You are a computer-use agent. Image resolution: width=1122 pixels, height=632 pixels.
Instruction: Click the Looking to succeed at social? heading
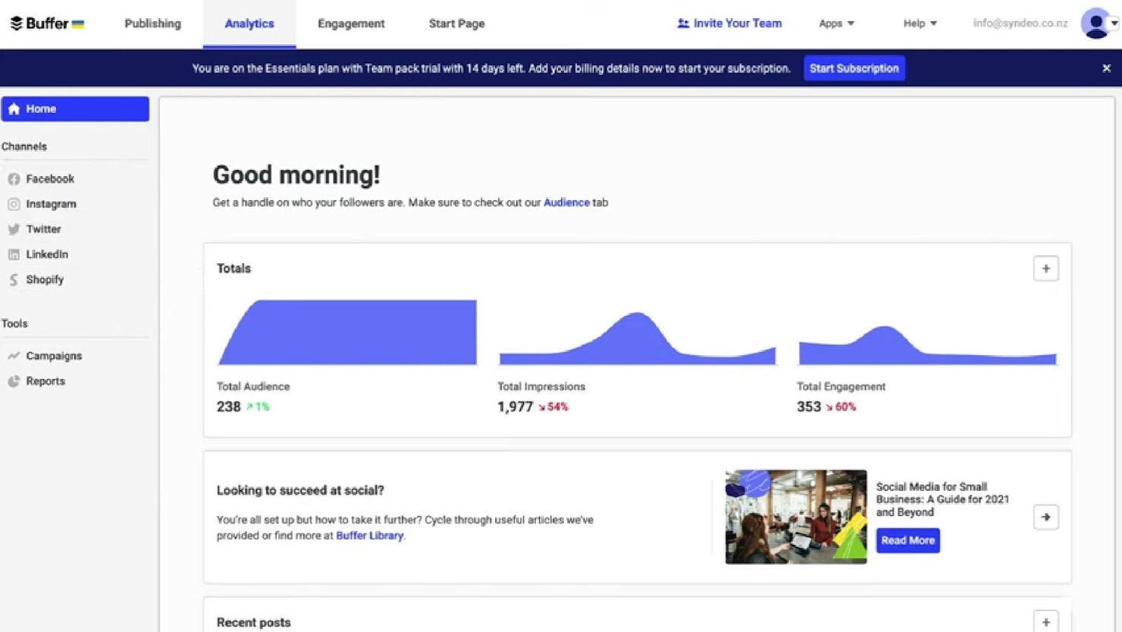point(300,490)
